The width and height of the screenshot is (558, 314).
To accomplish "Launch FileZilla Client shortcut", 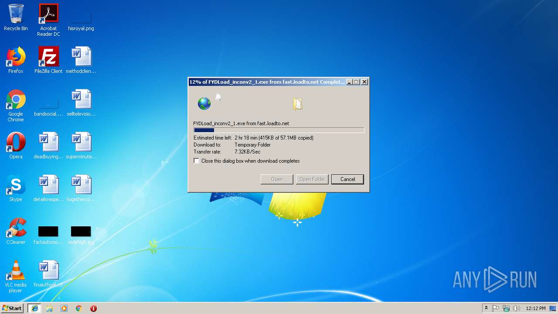I will click(48, 60).
